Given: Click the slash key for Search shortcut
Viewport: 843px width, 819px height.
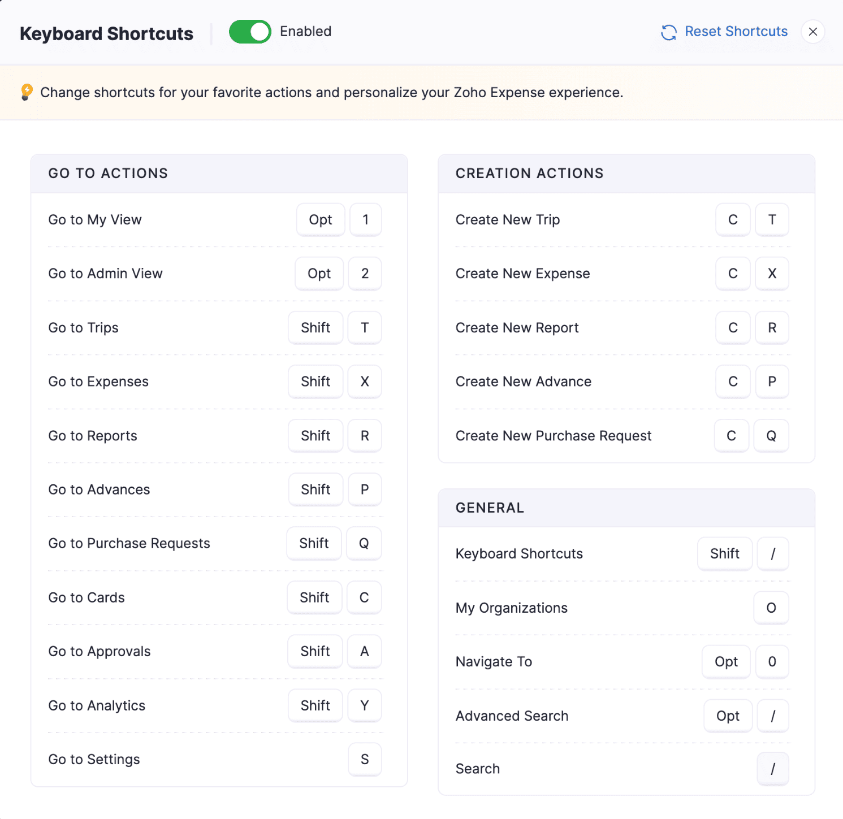Looking at the screenshot, I should [x=772, y=769].
